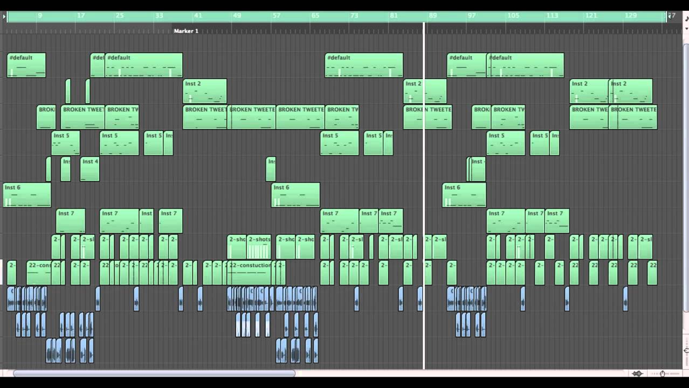
Task: Expand global tracks disclosure triangle beside ruler
Action: [x=4, y=17]
